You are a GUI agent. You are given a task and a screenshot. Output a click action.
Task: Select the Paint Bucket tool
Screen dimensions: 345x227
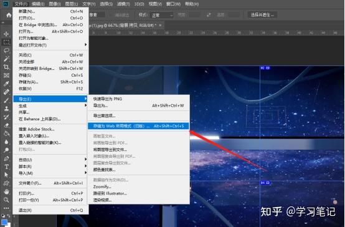tap(6, 133)
